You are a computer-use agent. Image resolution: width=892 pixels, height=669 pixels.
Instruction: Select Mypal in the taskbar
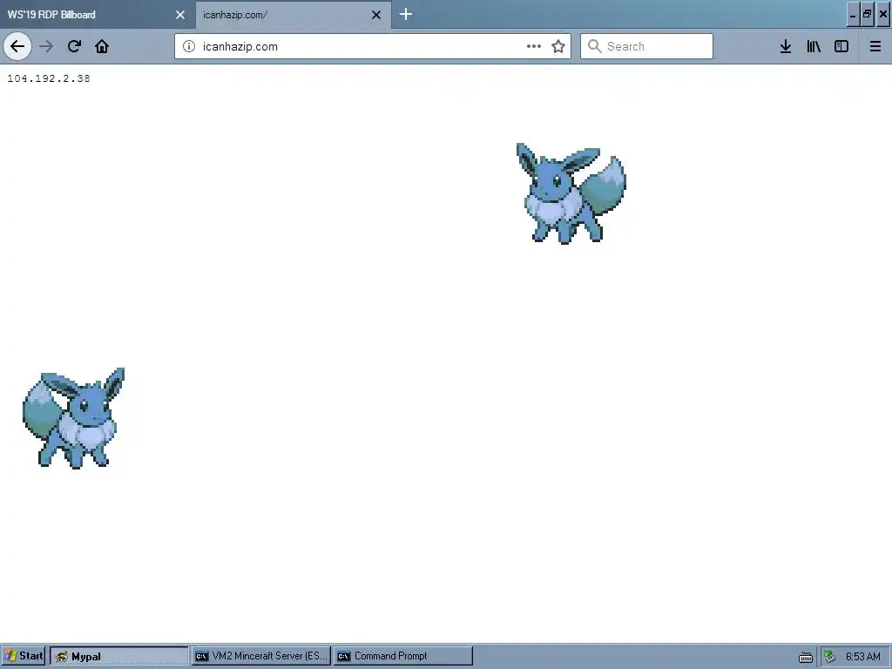click(118, 656)
